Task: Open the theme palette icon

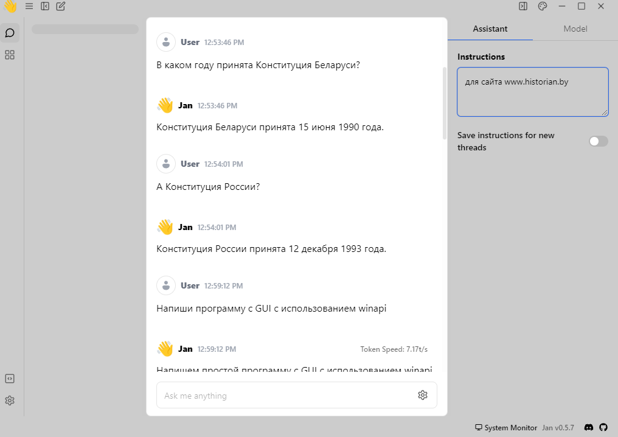Action: (x=543, y=7)
